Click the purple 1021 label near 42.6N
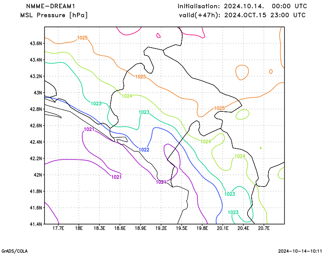This screenshot has width=329, height=254. coord(89,129)
